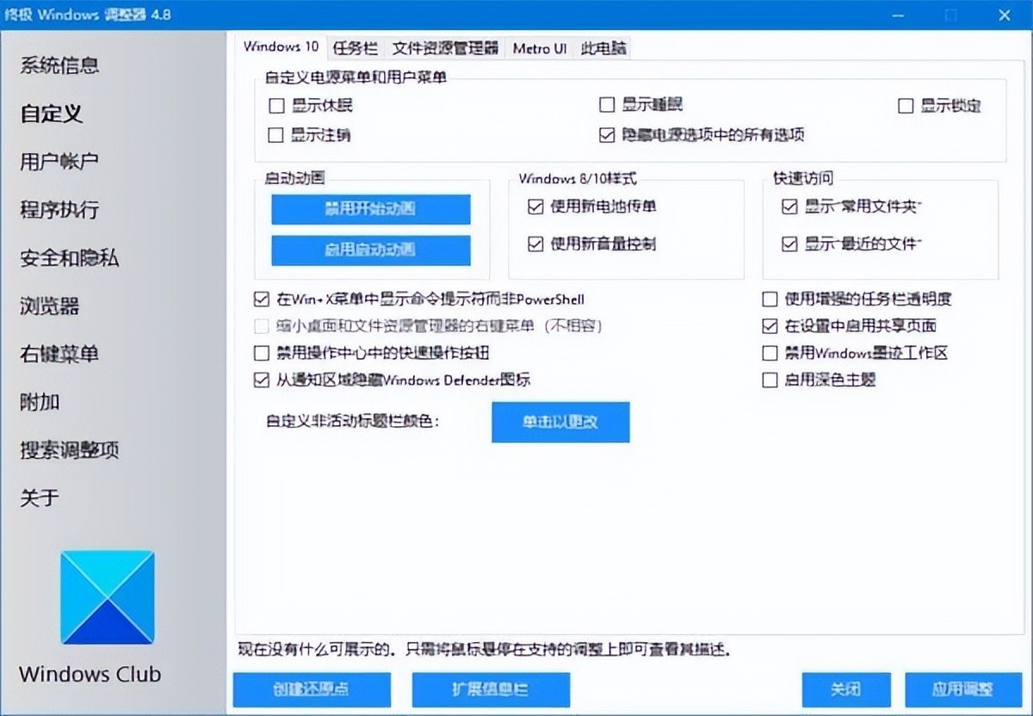Screen dimensions: 1033x716
Task: Maximize the Tweaker window
Action: 951,15
